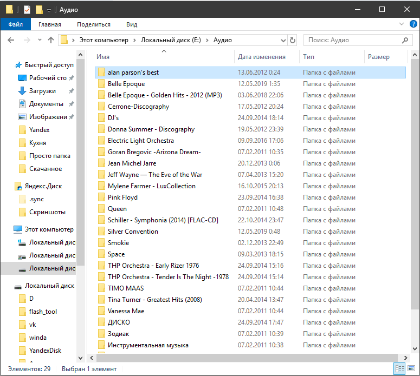The height and width of the screenshot is (376, 420).
Task: Click Properties icon in quick access toolbar
Action: 27,10
